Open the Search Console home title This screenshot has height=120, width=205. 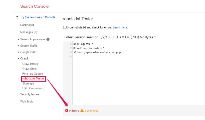click(x=34, y=6)
